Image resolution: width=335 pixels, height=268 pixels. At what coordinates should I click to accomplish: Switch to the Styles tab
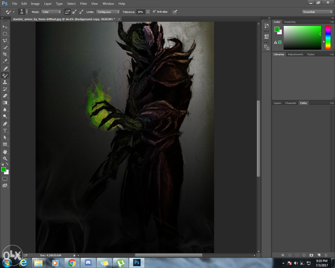[x=311, y=54]
